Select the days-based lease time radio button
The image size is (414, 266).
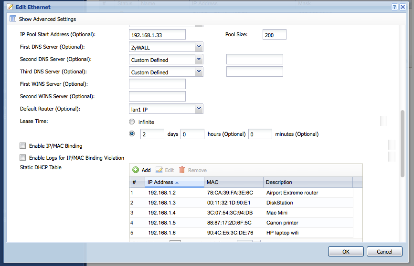coord(132,134)
